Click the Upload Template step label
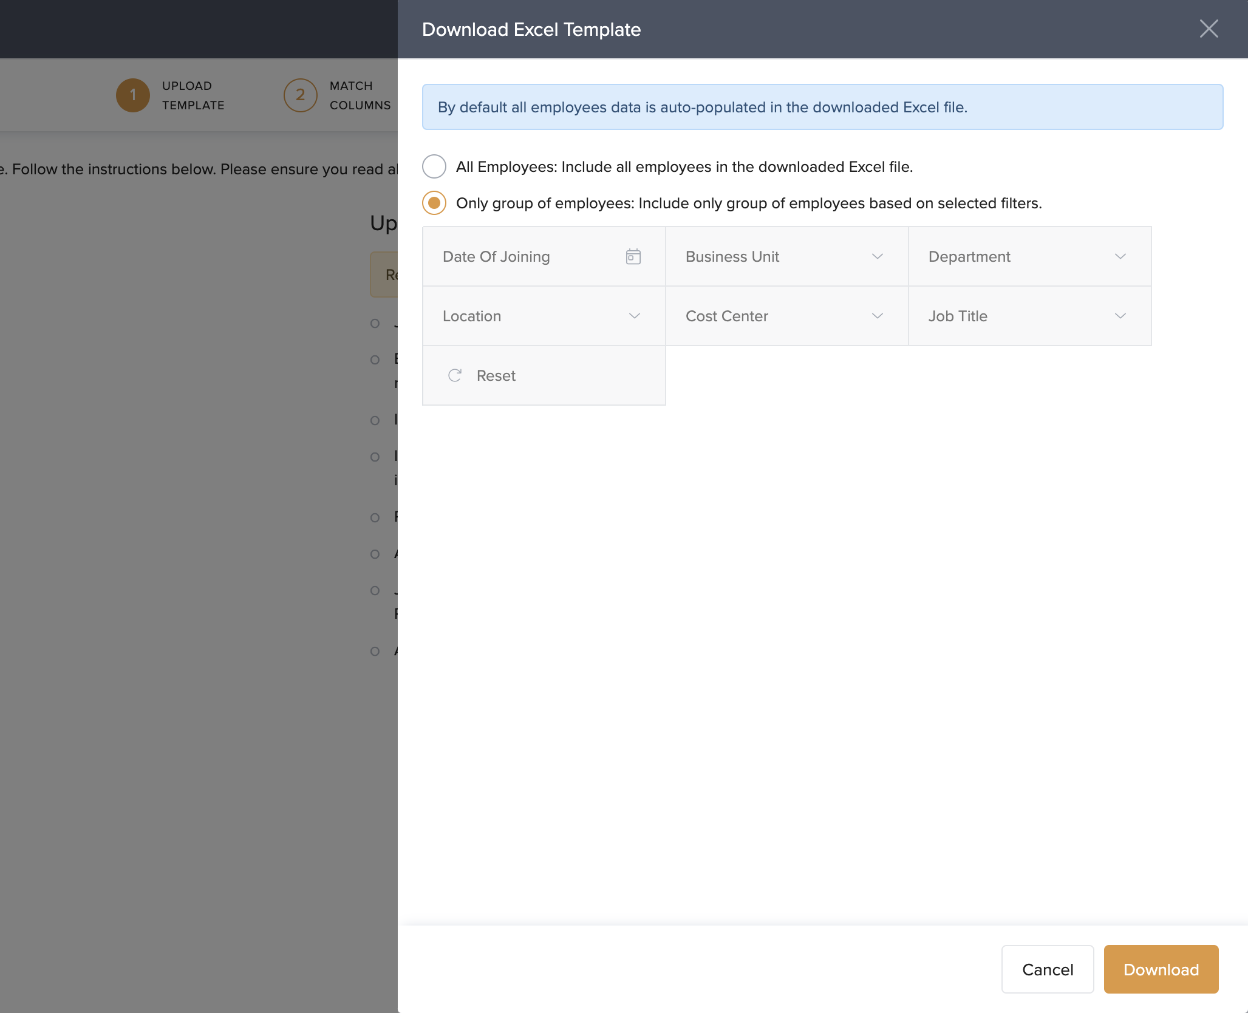The image size is (1248, 1013). [x=193, y=95]
